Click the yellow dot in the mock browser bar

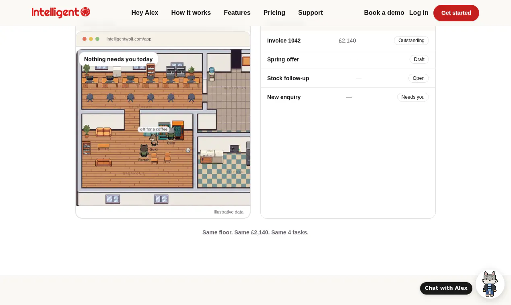click(x=91, y=39)
